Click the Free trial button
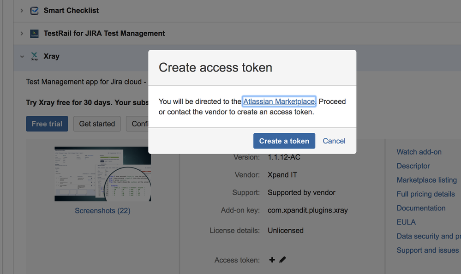Viewport: 461px width, 274px height. click(47, 124)
